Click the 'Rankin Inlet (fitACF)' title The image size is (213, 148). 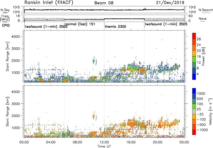pyautogui.click(x=49, y=3)
